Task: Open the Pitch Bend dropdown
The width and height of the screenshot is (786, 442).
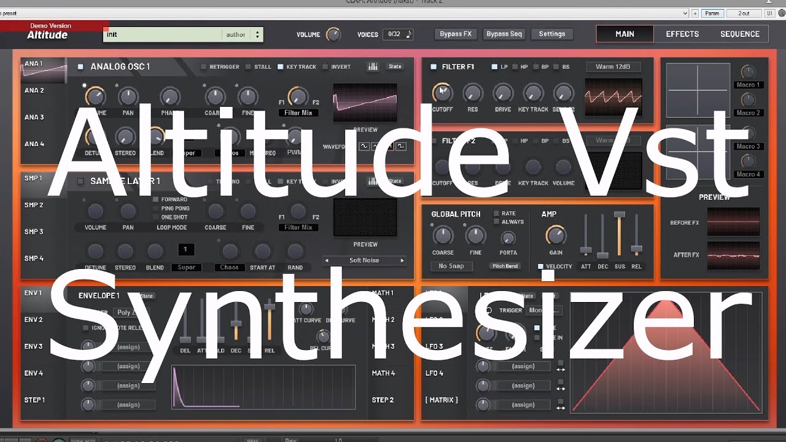Action: 505,266
